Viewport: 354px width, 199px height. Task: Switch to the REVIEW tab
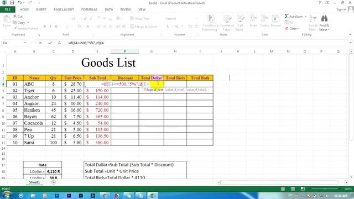tap(126, 9)
